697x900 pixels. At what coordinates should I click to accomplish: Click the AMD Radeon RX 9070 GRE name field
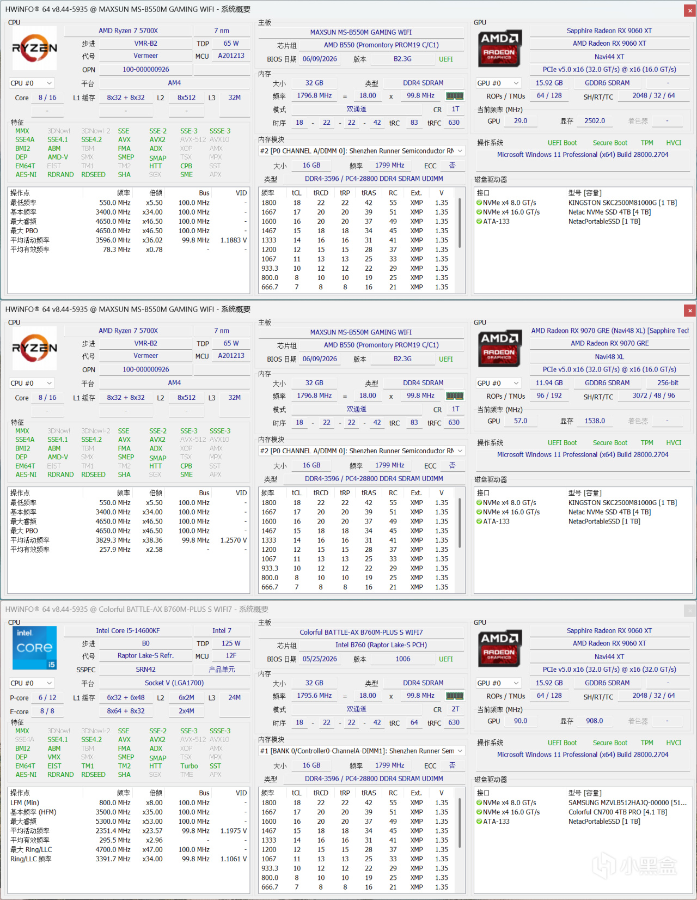coord(610,344)
